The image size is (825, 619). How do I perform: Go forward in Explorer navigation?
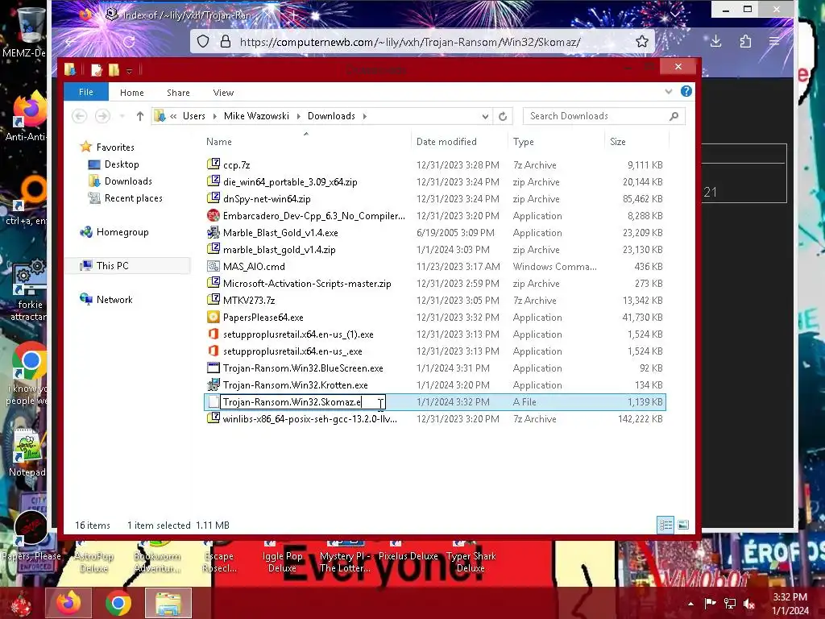point(102,116)
